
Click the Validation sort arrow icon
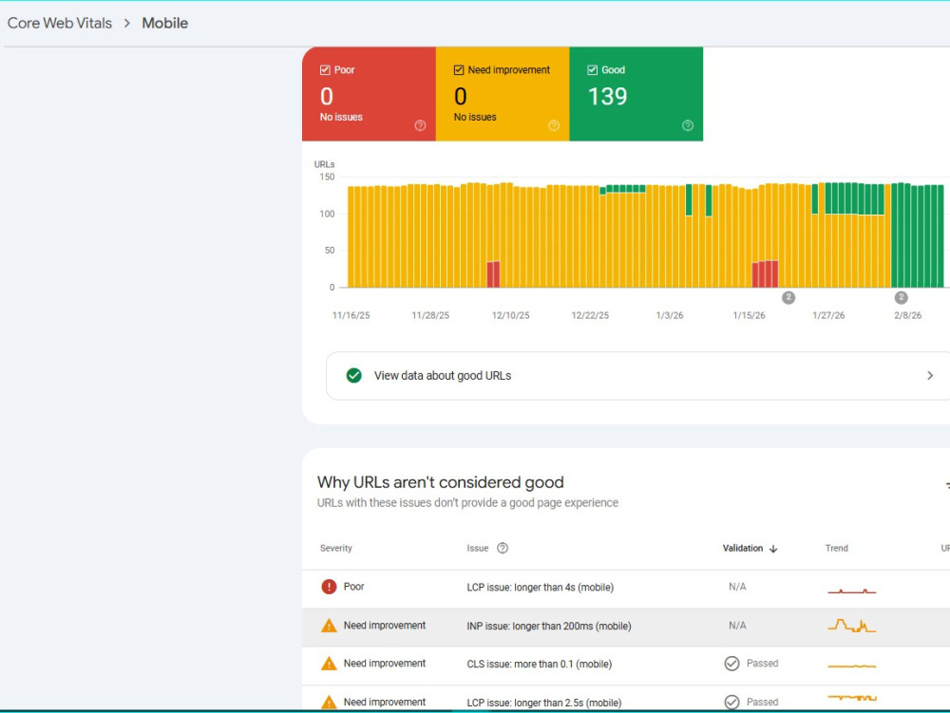(773, 549)
